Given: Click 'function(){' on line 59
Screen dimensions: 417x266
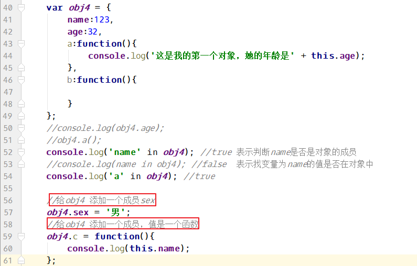Looking at the screenshot, I should pos(124,237).
